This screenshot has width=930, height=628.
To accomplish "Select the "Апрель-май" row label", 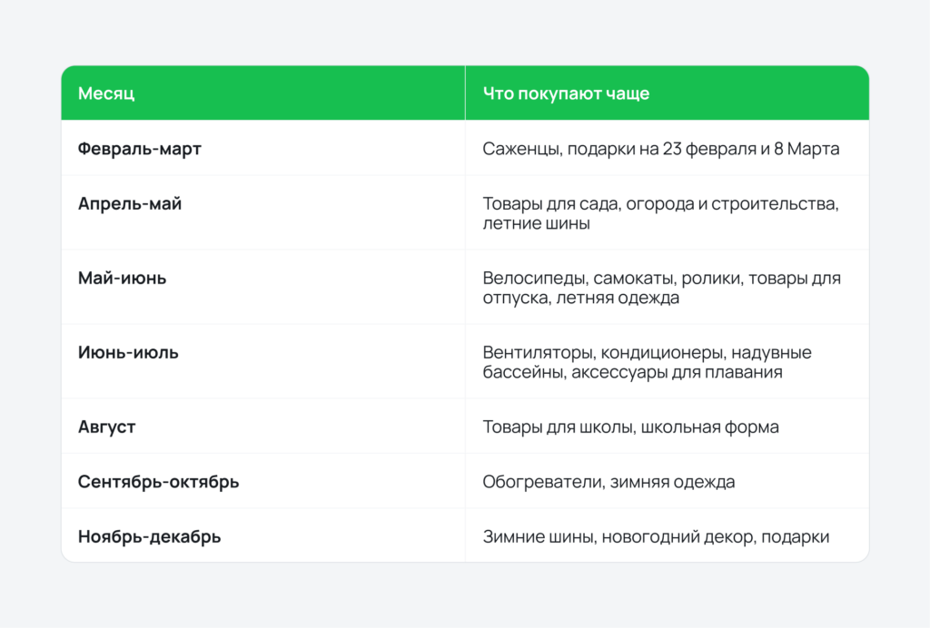I will [x=127, y=203].
